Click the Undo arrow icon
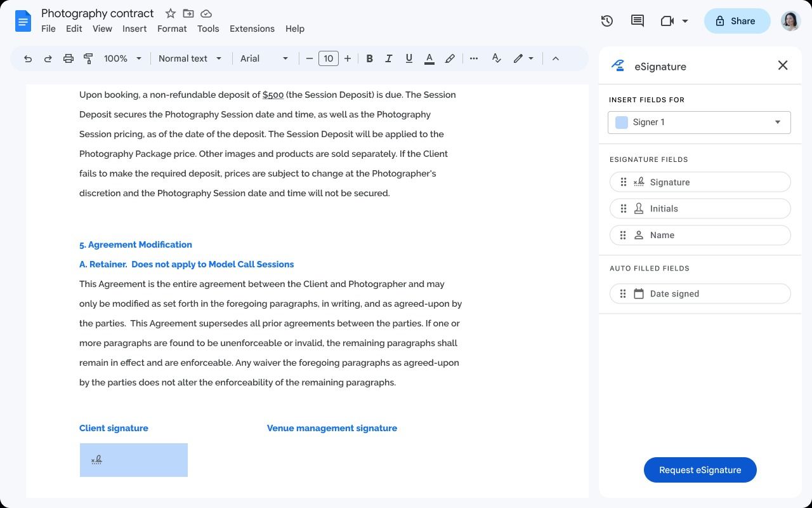This screenshot has width=812, height=508. (28, 58)
